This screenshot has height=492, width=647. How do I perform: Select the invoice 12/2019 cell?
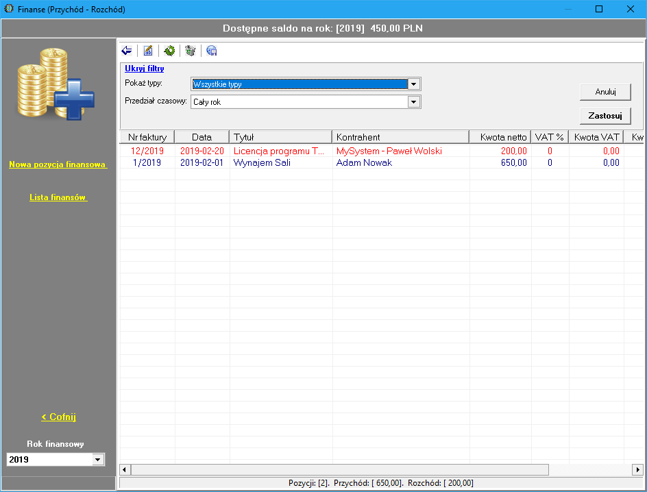[x=147, y=151]
